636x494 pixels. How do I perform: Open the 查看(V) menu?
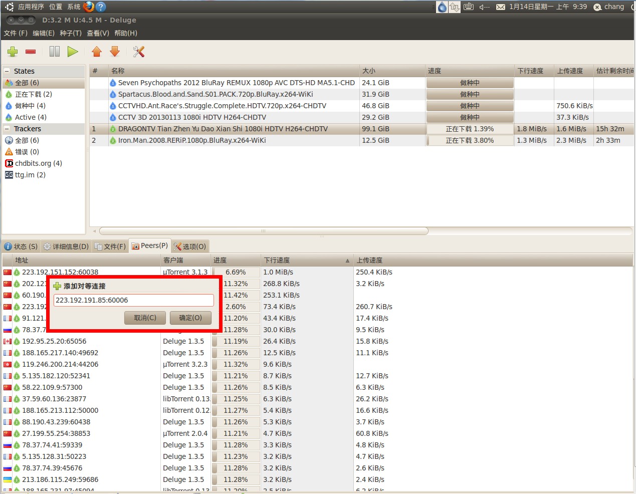(98, 33)
